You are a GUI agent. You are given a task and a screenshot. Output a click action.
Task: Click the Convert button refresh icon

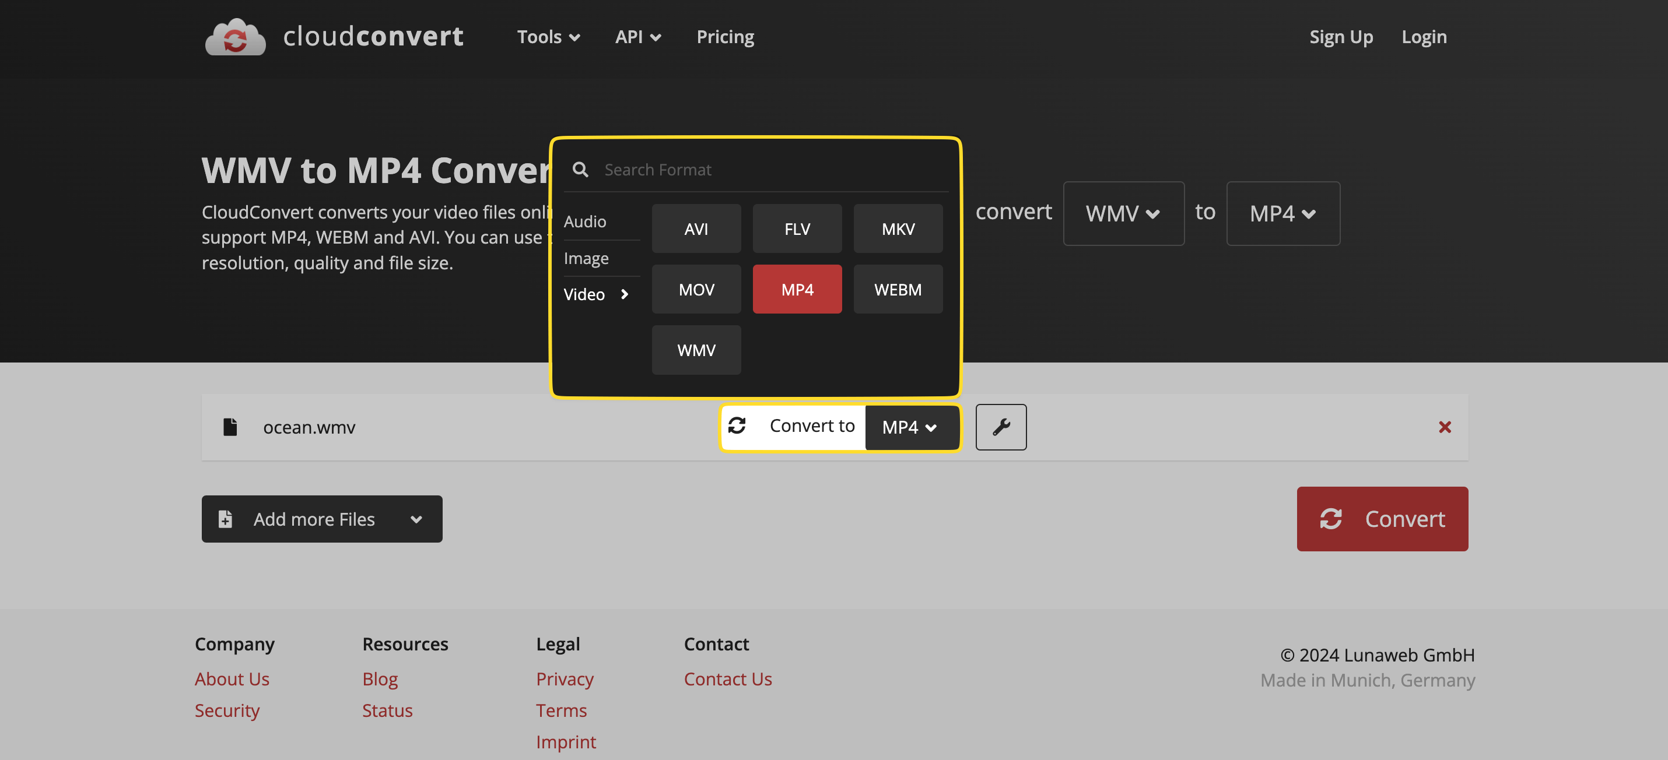coord(1332,519)
